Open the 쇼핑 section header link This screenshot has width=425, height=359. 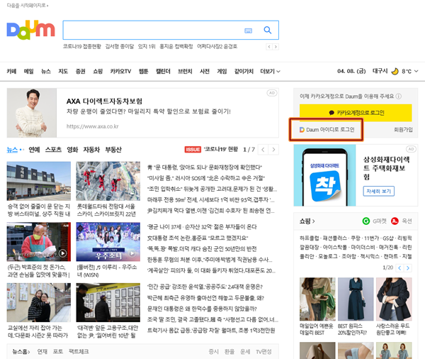point(307,221)
